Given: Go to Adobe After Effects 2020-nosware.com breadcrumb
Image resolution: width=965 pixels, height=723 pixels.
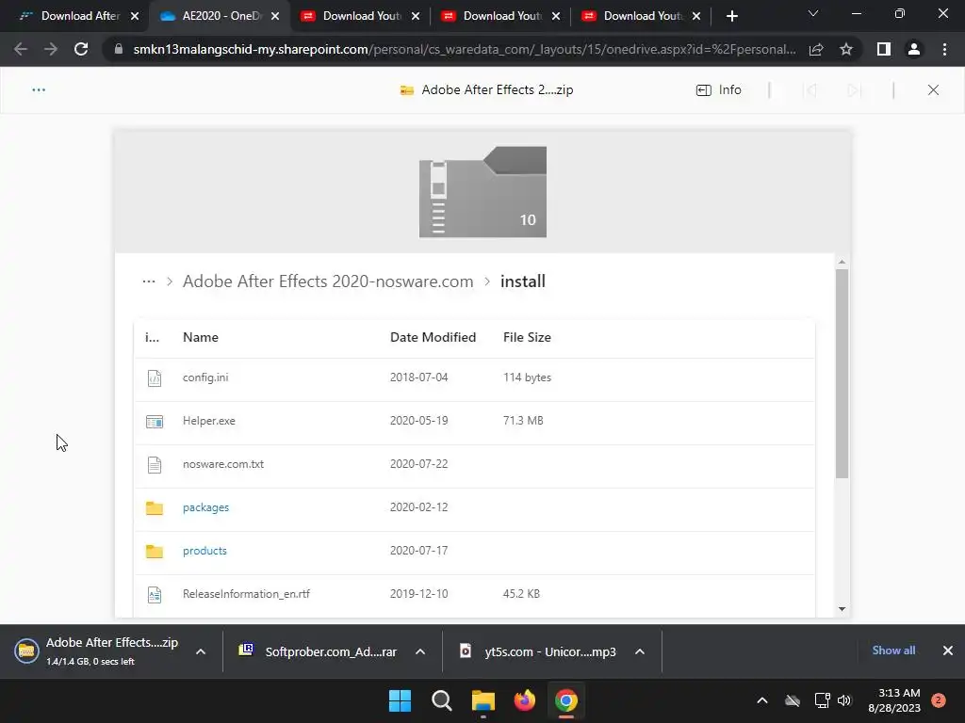Looking at the screenshot, I should [328, 281].
